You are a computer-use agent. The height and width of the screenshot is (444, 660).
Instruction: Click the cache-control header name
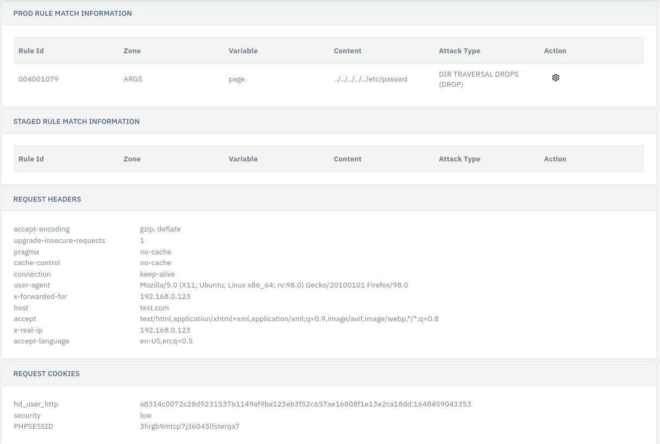tap(37, 263)
